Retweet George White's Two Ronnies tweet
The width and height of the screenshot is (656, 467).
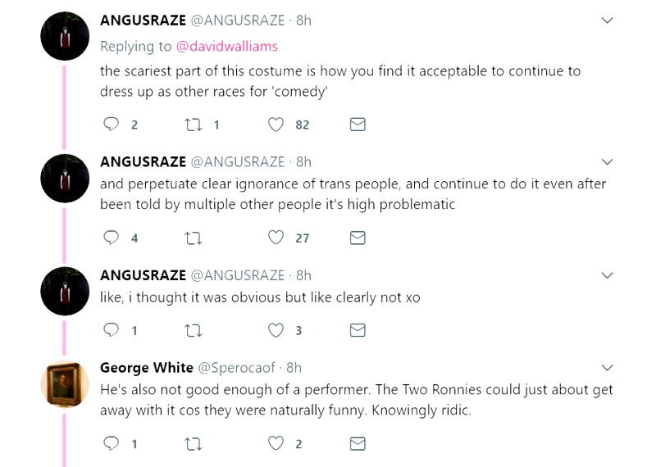[x=193, y=443]
